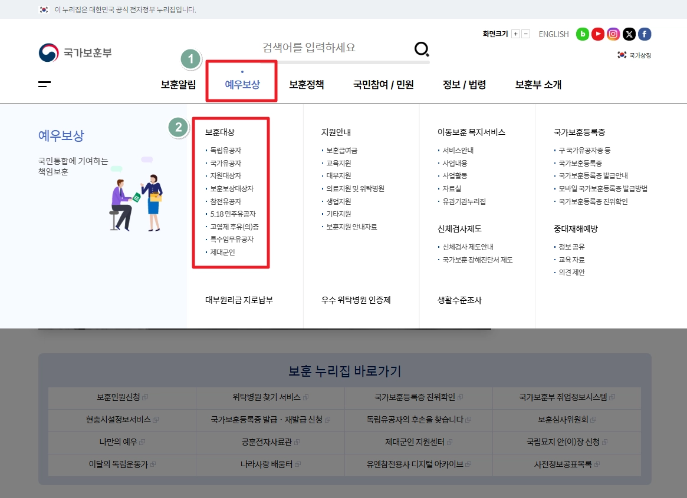
Task: Open the 나만의 예우 shortcut
Action: [x=121, y=443]
